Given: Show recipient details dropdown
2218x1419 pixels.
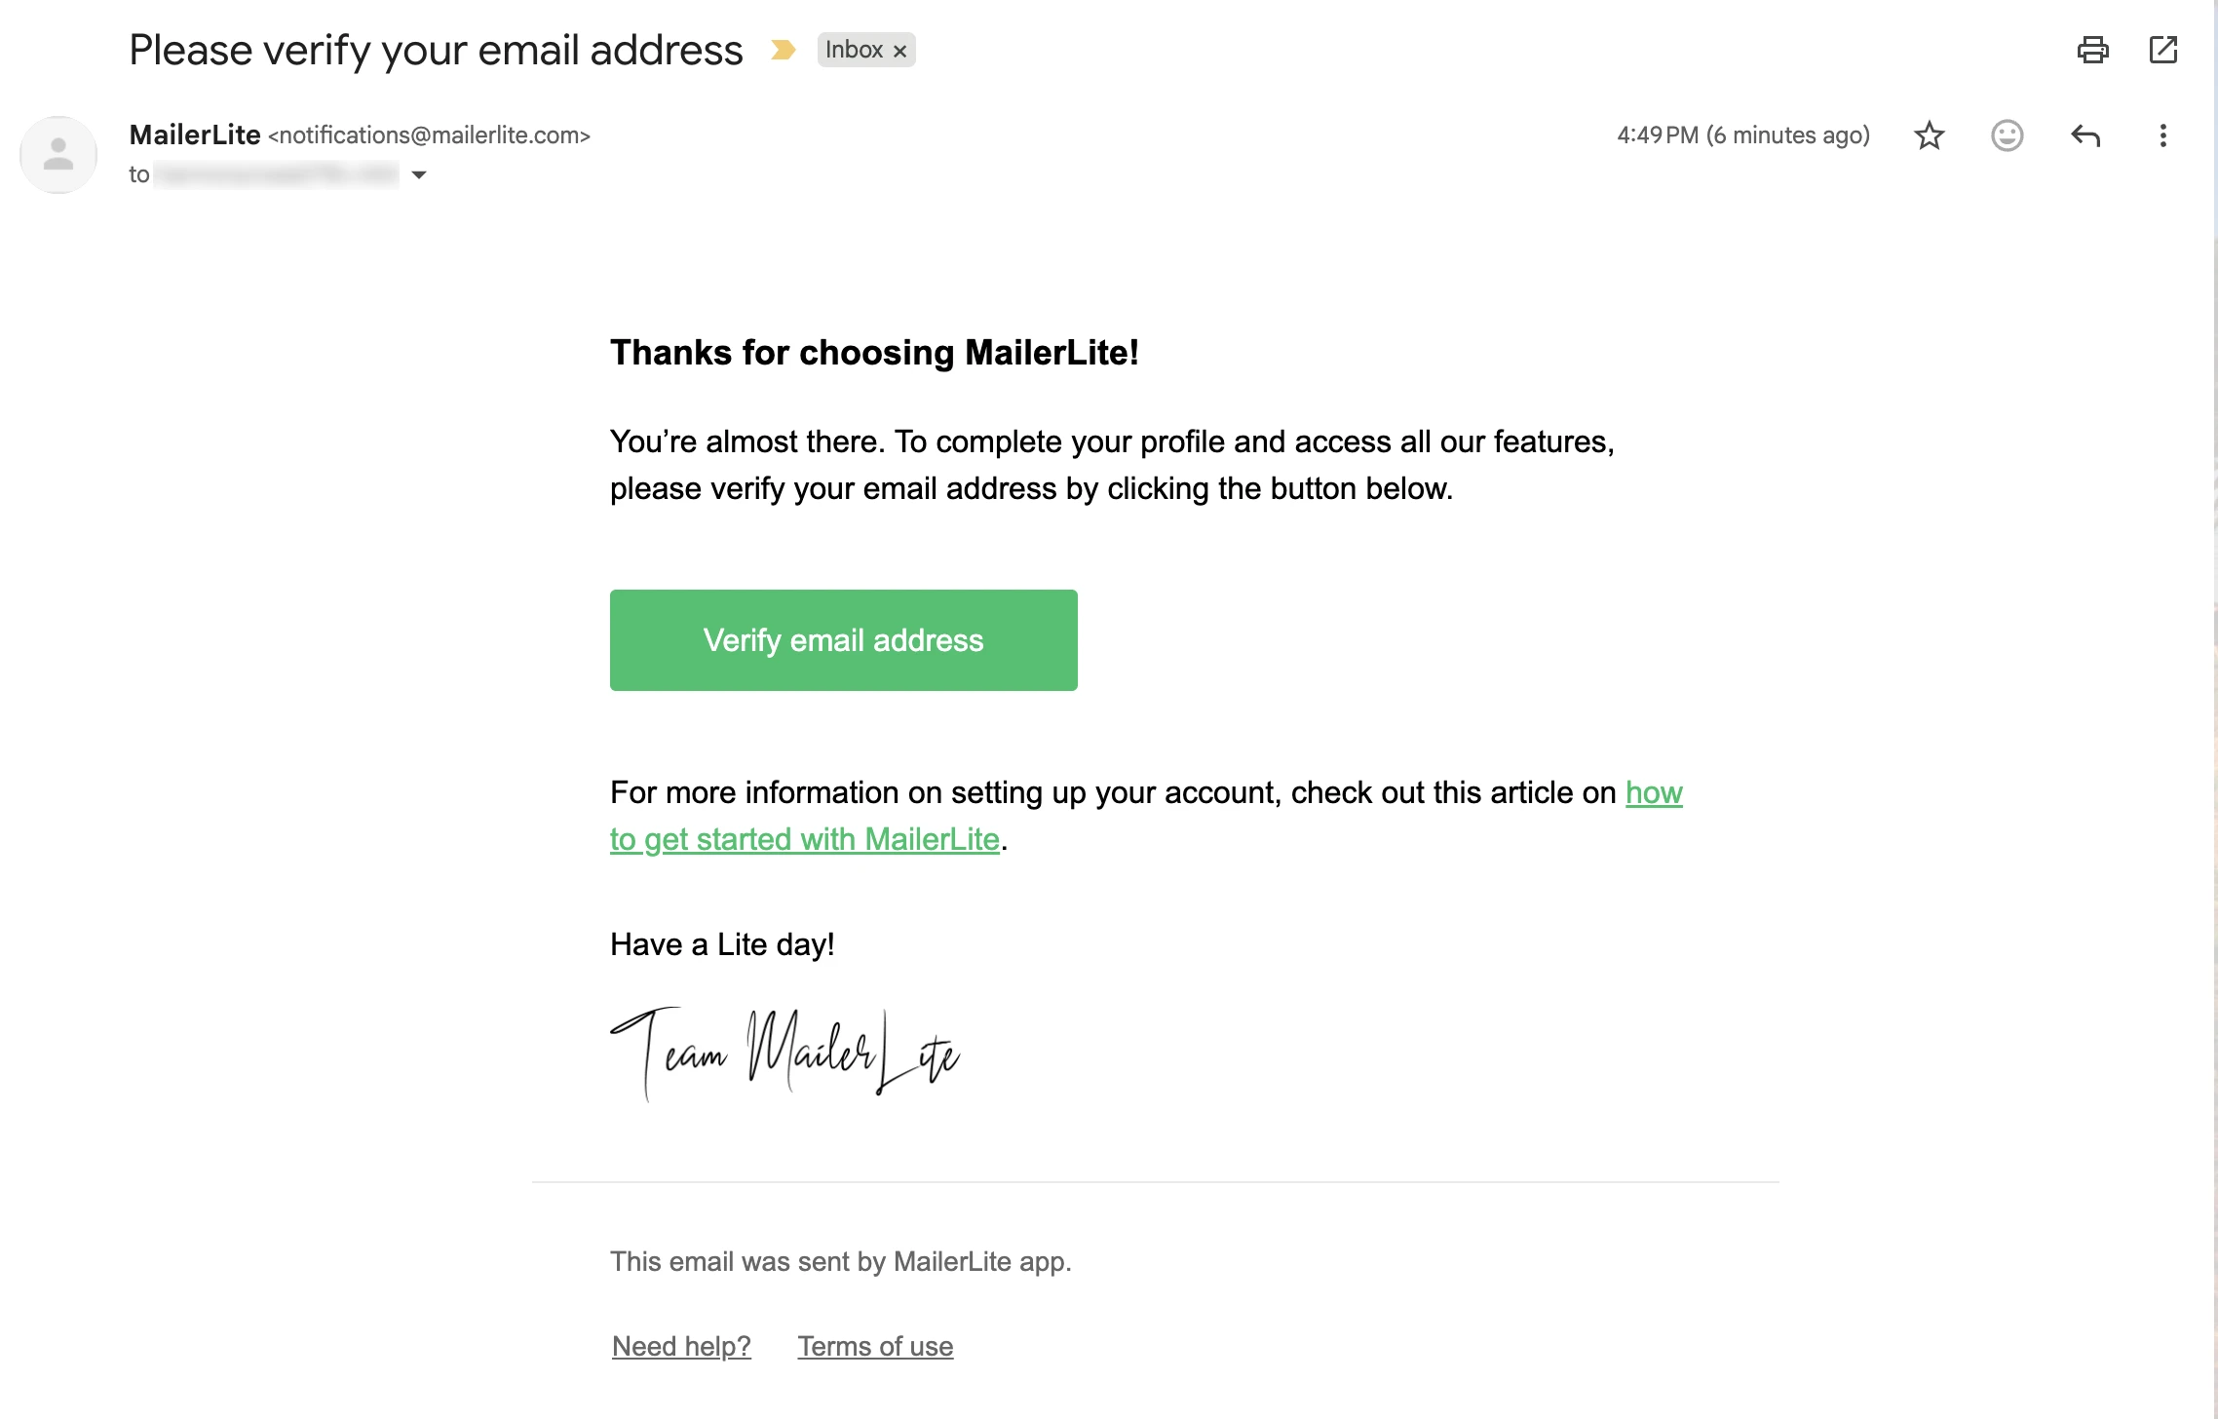Looking at the screenshot, I should pyautogui.click(x=419, y=175).
